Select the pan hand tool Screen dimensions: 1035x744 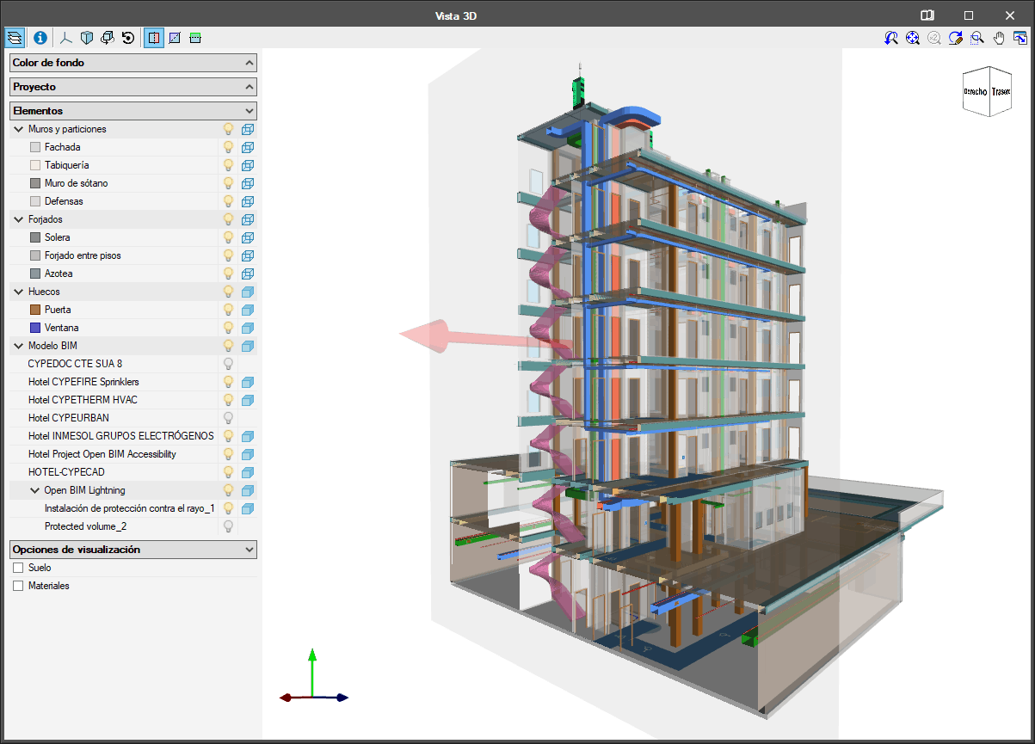tap(999, 38)
